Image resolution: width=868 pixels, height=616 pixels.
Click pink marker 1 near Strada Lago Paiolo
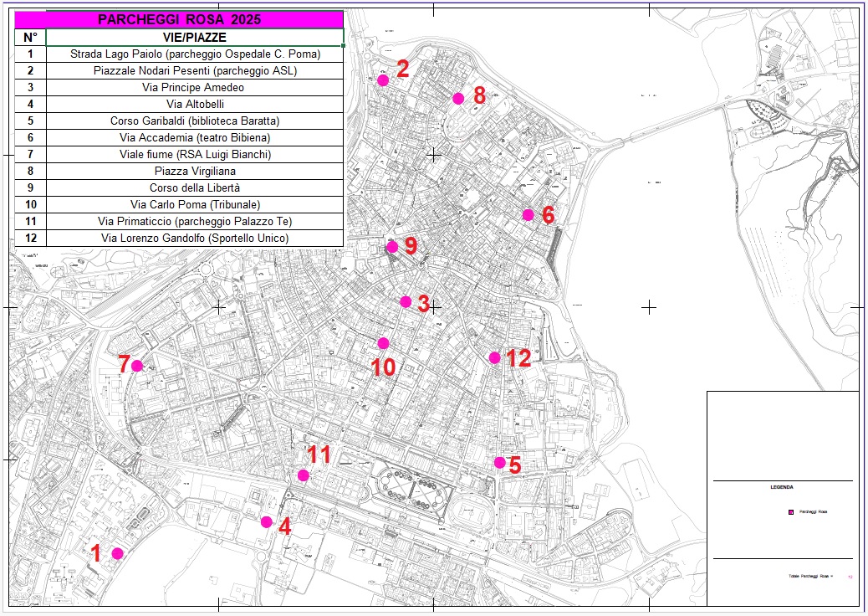click(x=117, y=552)
